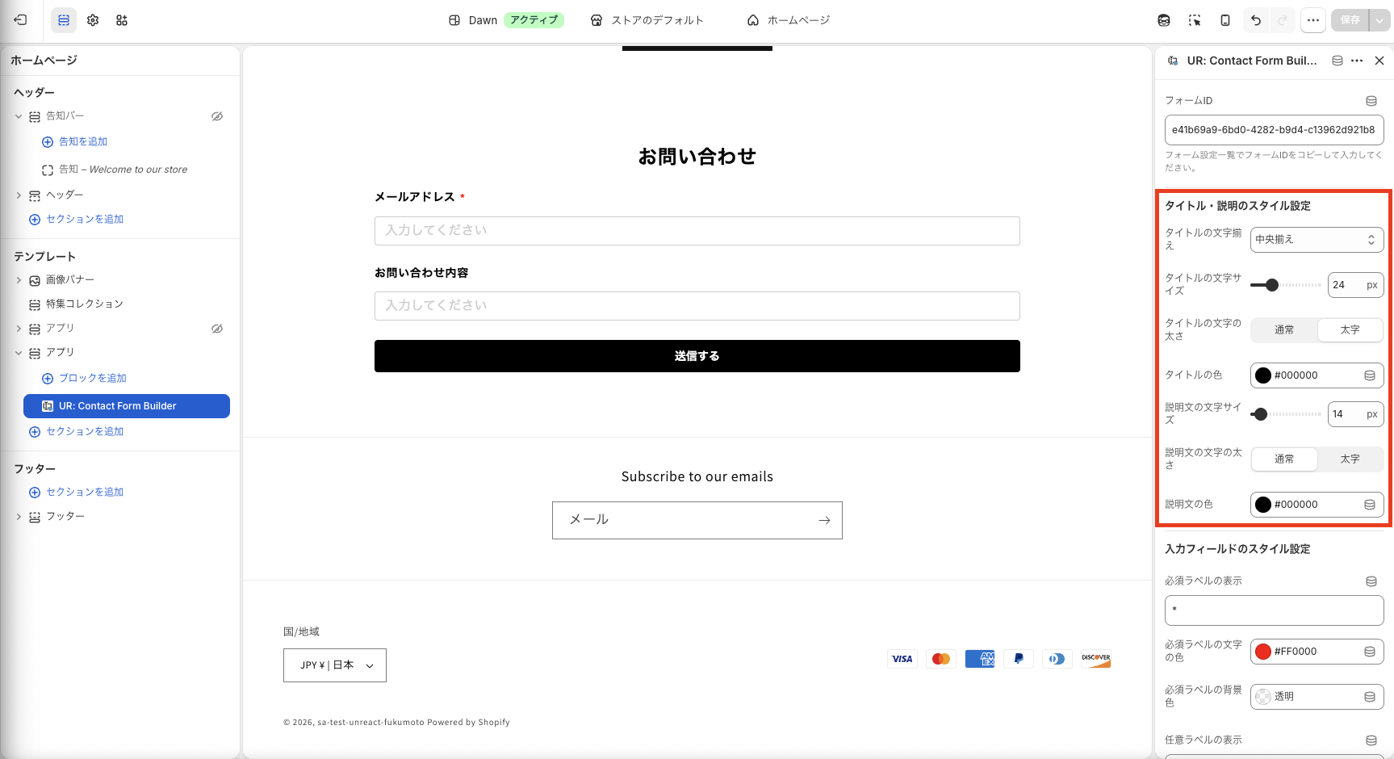
Task: Connect dynamic source for 必須ラベルの表示
Action: (x=1371, y=581)
